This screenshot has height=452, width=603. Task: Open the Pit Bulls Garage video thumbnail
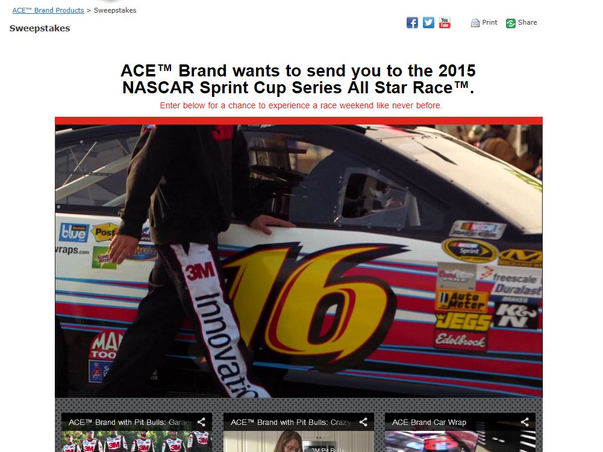point(137,441)
